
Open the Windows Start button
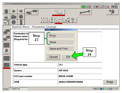6,89
